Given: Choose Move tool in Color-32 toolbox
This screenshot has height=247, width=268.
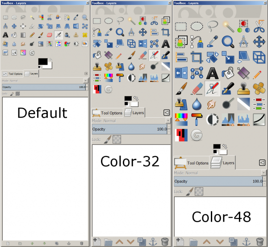Looking at the screenshot, I should (x=143, y=32).
